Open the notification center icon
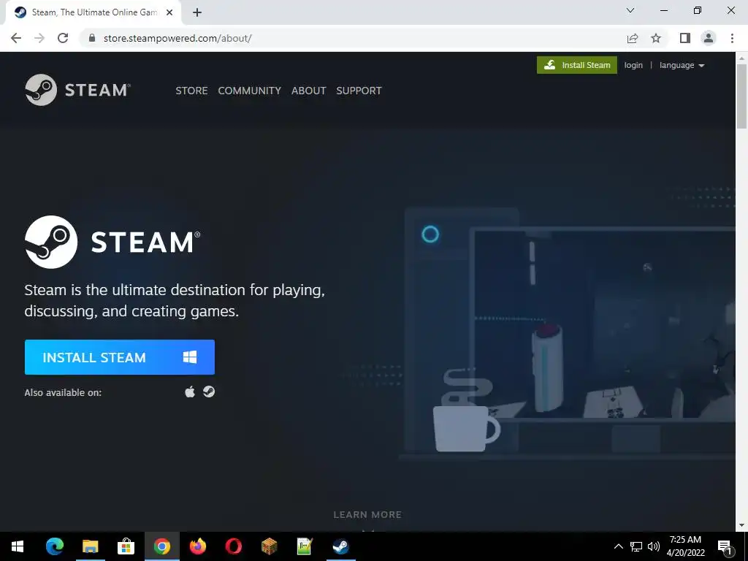 [x=725, y=547]
